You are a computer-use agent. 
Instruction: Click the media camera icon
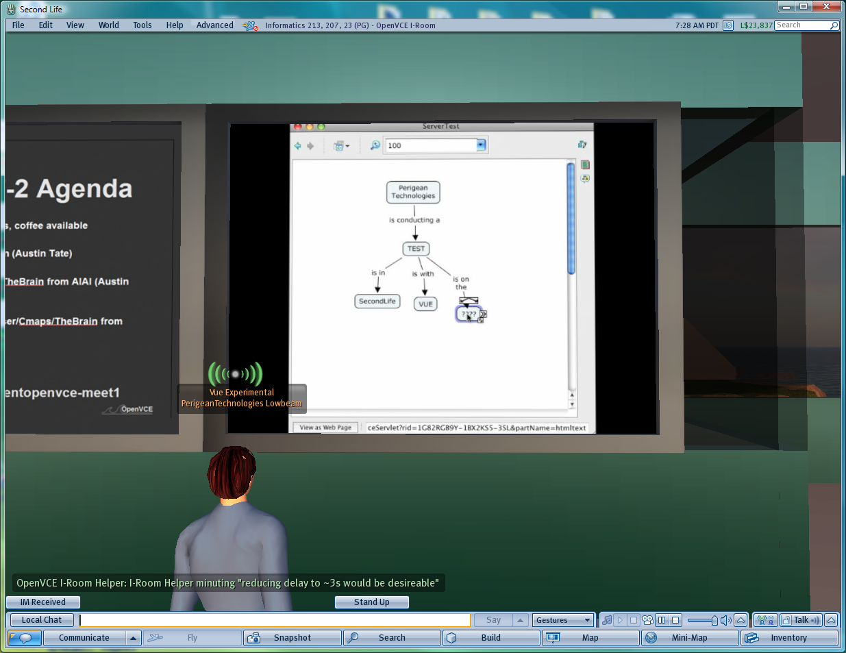647,620
